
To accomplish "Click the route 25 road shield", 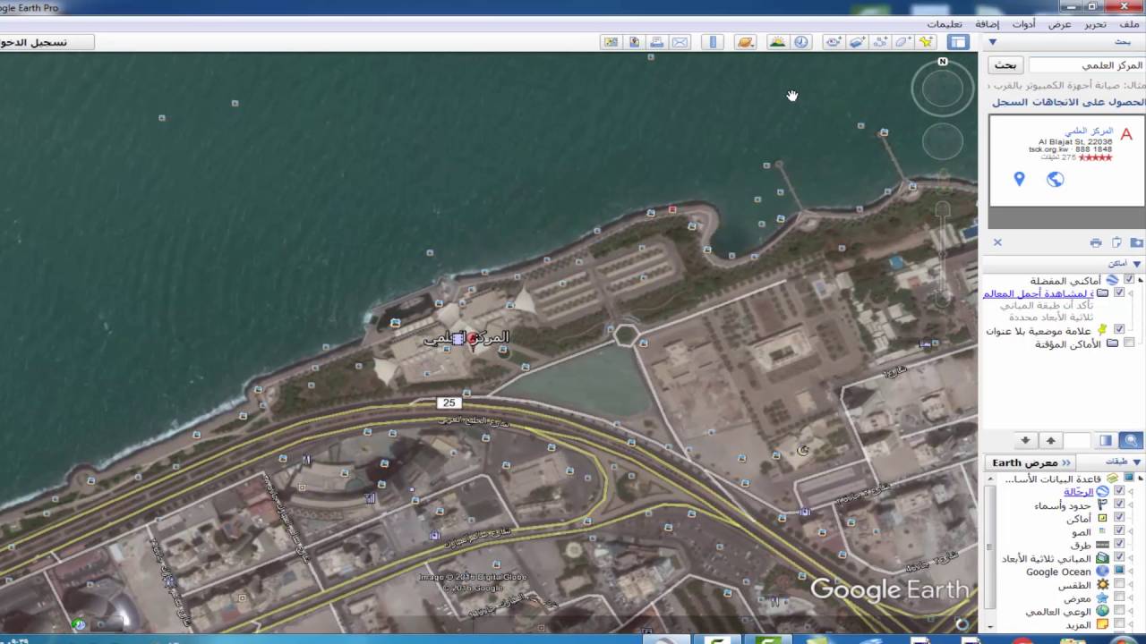I will [x=449, y=403].
